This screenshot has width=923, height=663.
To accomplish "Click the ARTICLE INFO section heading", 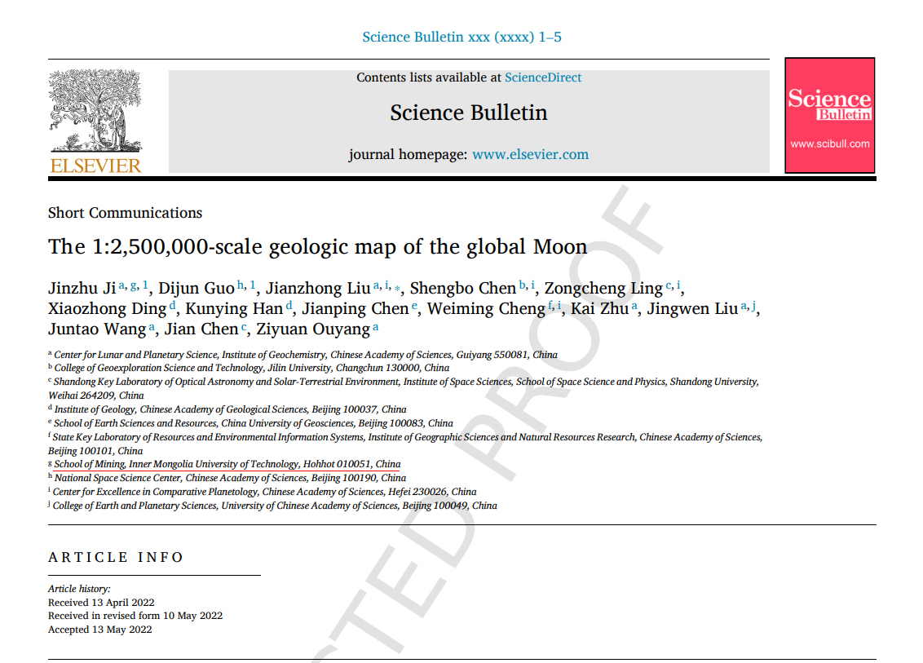I will (116, 558).
